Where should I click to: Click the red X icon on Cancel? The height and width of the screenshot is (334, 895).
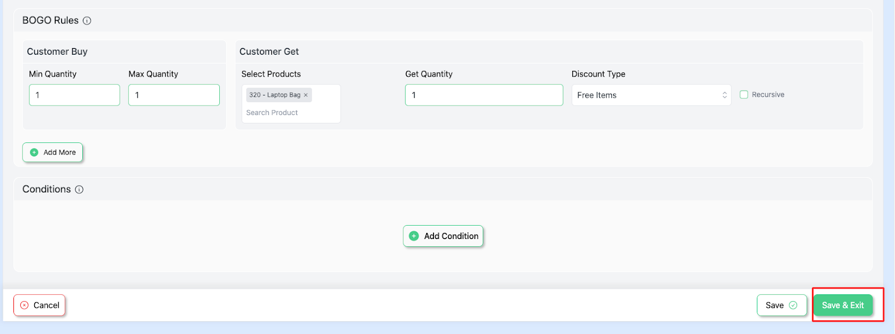pos(25,306)
